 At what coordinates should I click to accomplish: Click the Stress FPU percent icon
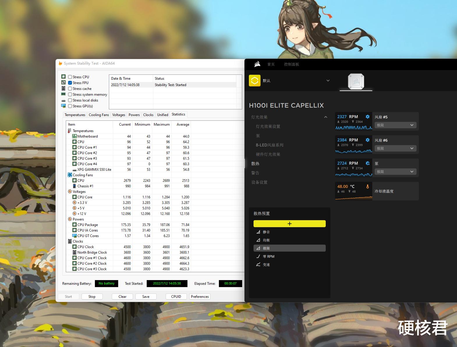63,83
